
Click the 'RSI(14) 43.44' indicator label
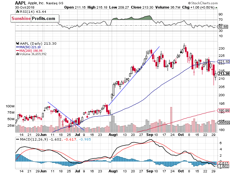coord(33,11)
